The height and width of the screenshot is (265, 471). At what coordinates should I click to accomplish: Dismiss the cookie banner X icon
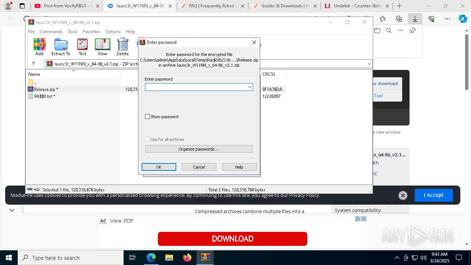pyautogui.click(x=403, y=195)
